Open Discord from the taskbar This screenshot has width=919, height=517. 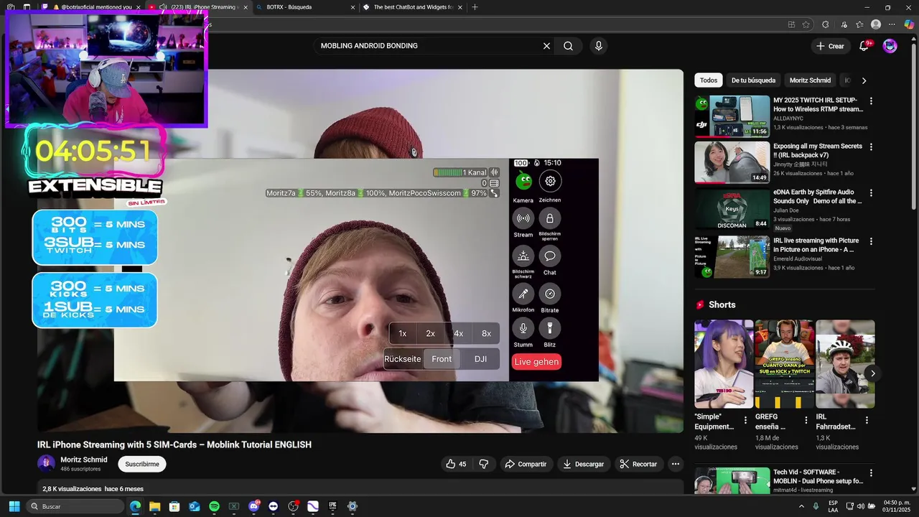(x=253, y=506)
